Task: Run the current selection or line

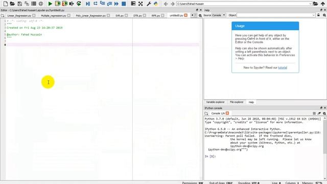Action: [72, 4]
